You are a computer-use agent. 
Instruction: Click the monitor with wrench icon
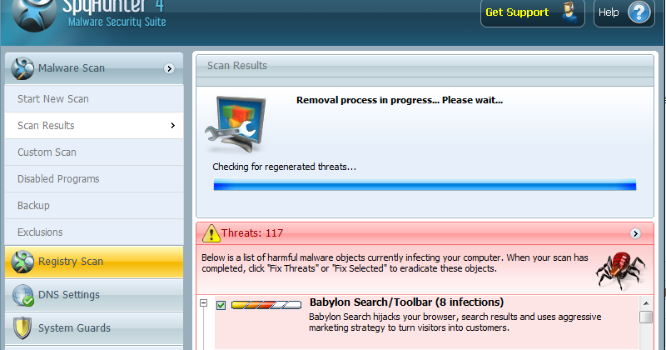tap(236, 124)
